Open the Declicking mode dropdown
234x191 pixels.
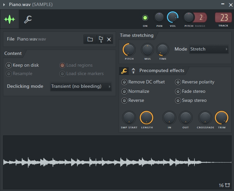point(81,86)
